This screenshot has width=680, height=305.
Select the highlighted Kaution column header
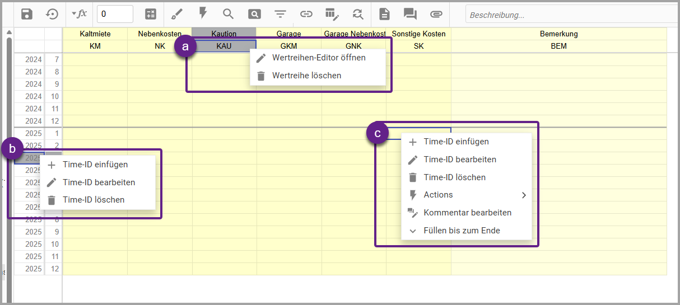(224, 34)
